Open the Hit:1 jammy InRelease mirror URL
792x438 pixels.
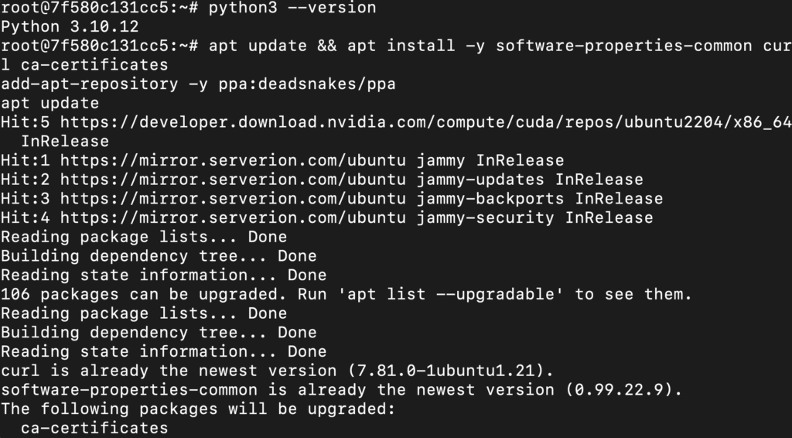coord(234,161)
